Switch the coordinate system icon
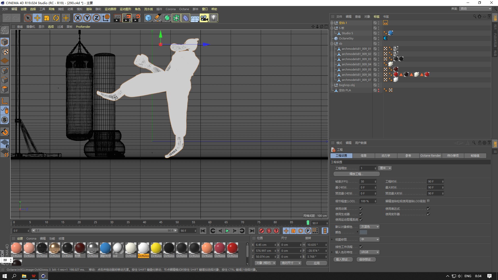The height and width of the screenshot is (280, 498). click(106, 18)
